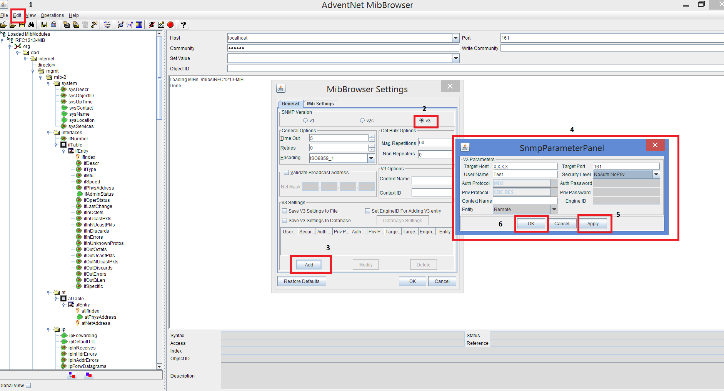Click Add in the V3 Settings section
The height and width of the screenshot is (391, 724).
309,265
